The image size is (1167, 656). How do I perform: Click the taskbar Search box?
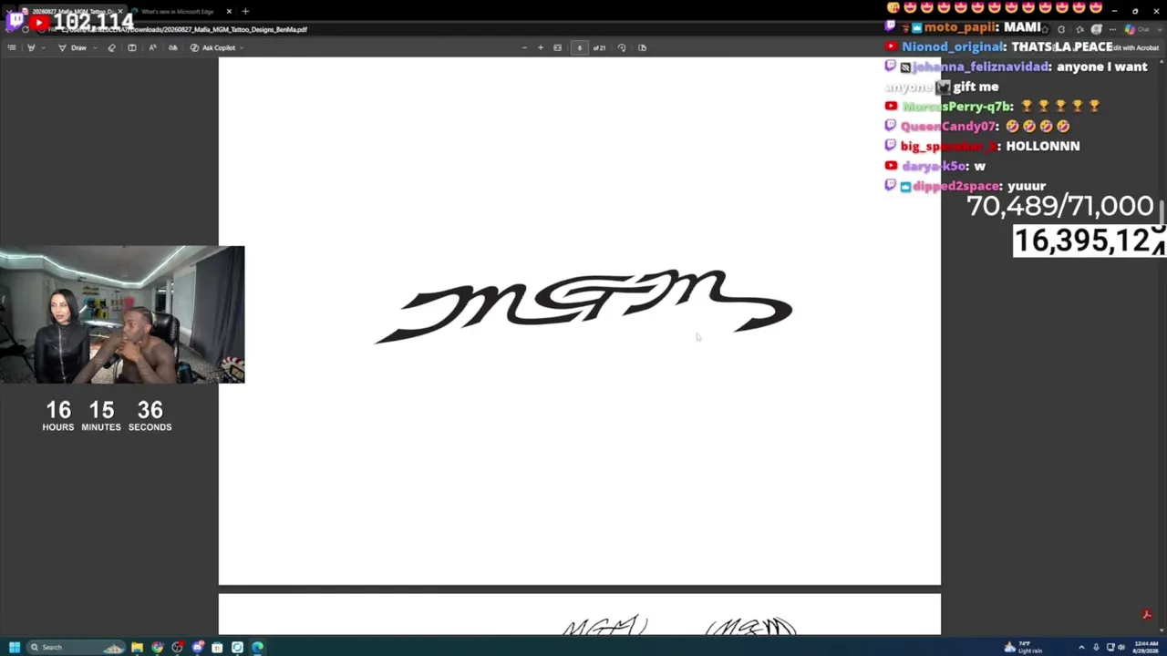coord(77,647)
